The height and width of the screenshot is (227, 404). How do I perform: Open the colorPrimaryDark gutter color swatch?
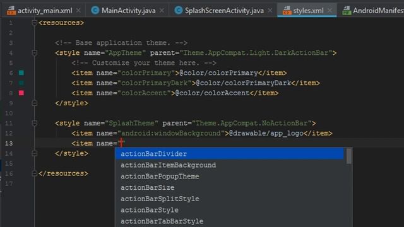coord(21,83)
